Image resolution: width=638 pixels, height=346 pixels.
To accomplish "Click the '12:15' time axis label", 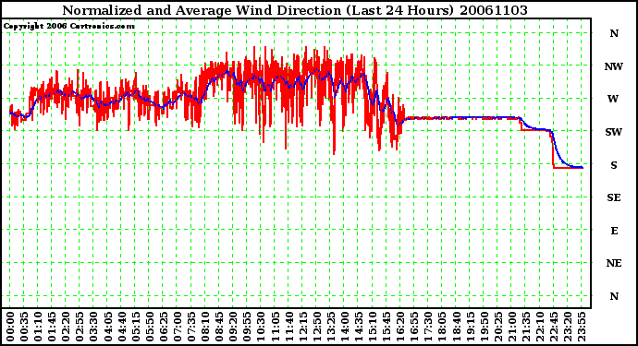I will 303,327.
